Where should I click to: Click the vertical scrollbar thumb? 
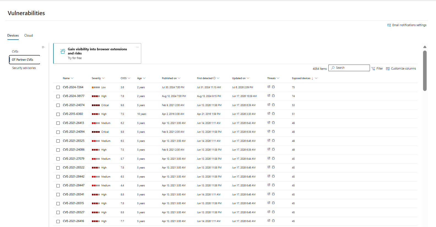pos(425,71)
